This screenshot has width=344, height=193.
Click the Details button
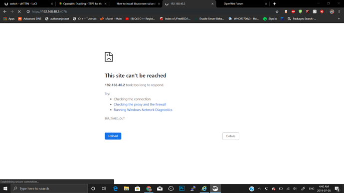[x=231, y=136]
